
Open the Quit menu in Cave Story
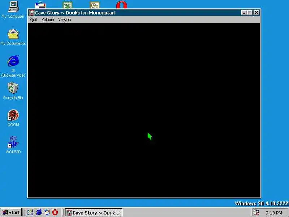[34, 20]
